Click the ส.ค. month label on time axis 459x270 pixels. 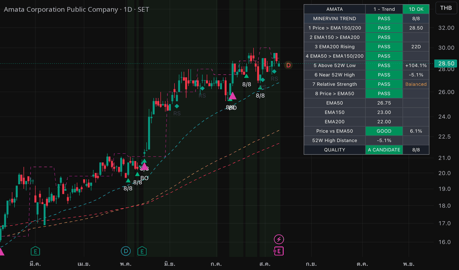tap(264, 264)
